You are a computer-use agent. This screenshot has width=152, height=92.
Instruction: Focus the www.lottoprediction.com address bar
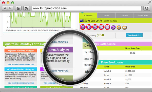87,8
